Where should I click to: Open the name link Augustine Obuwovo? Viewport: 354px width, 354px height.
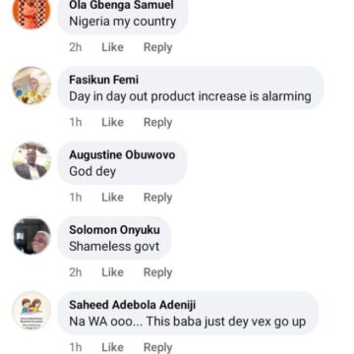pyautogui.click(x=122, y=154)
